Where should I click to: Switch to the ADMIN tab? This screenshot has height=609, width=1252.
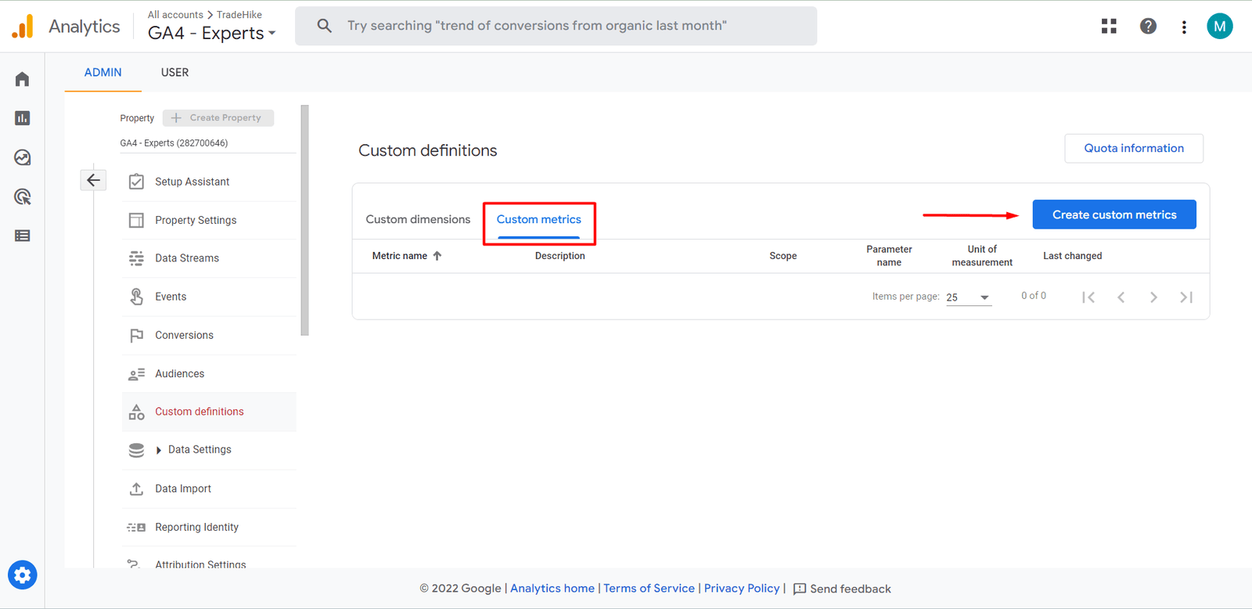pos(103,72)
